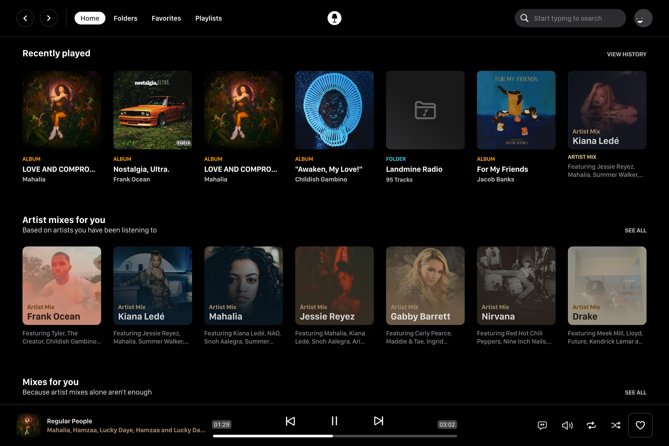
Task: Click the now-playing album art thumbnail
Action: (29, 425)
